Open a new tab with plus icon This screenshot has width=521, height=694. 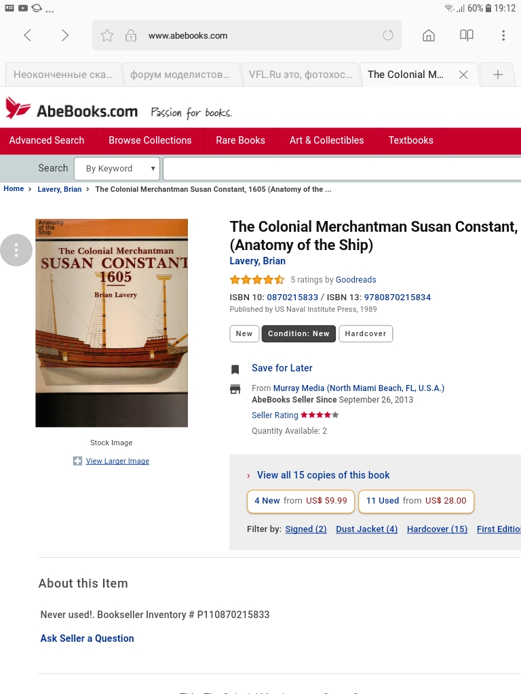(498, 75)
